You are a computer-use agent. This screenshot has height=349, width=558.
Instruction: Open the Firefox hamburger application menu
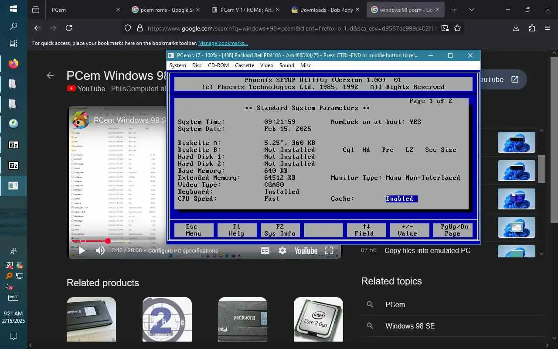[x=548, y=28]
